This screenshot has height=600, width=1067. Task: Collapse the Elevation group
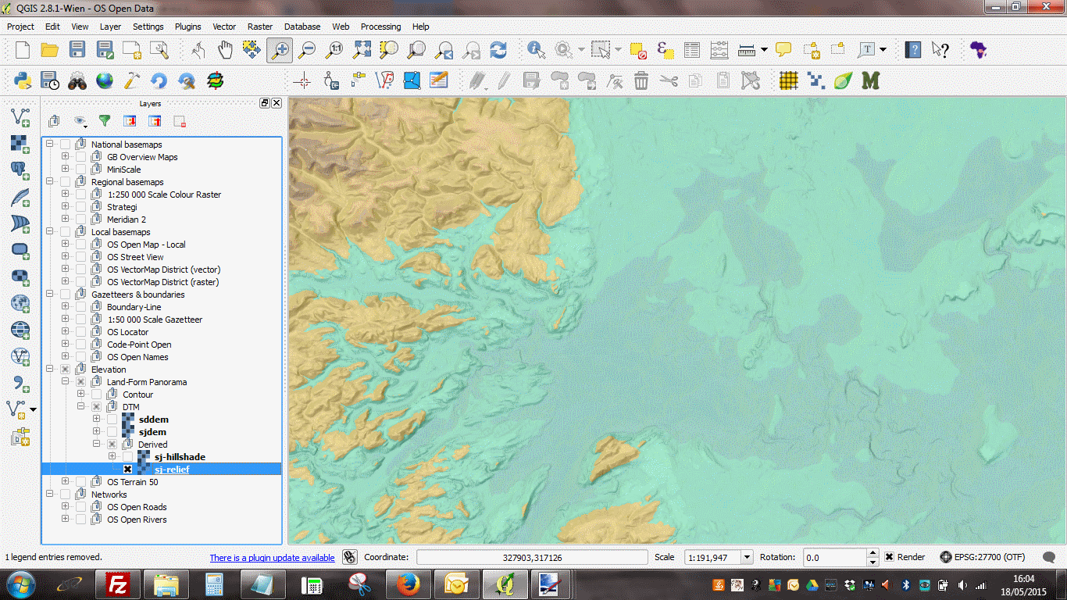pos(49,370)
